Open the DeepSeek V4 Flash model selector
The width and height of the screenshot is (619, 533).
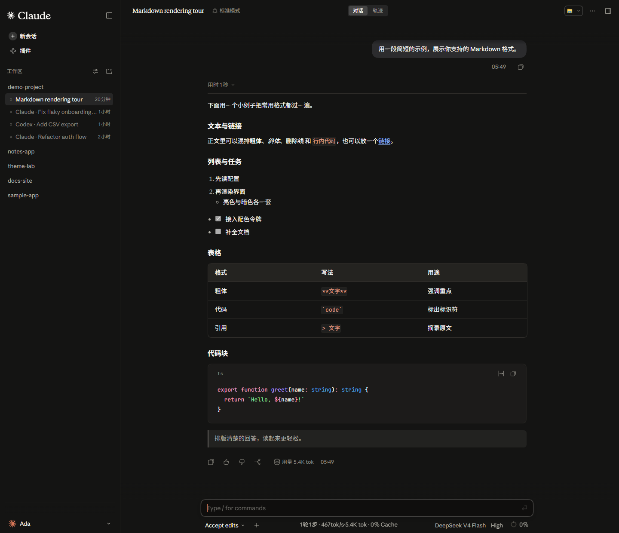pos(460,525)
